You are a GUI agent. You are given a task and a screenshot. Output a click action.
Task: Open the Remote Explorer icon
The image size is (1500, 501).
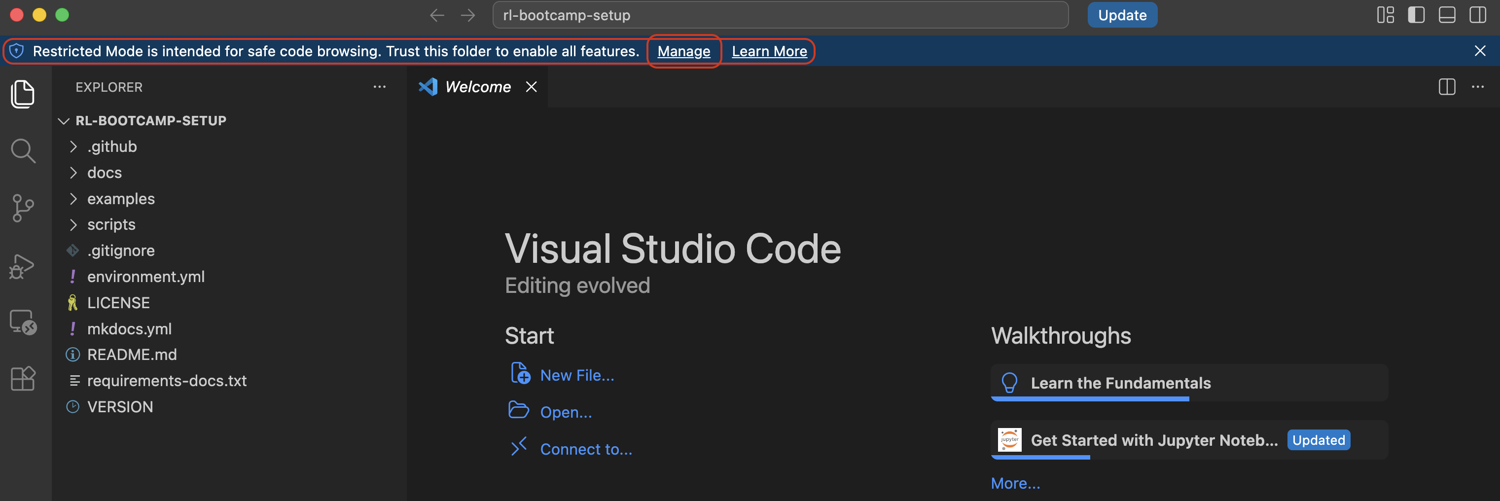coord(23,322)
